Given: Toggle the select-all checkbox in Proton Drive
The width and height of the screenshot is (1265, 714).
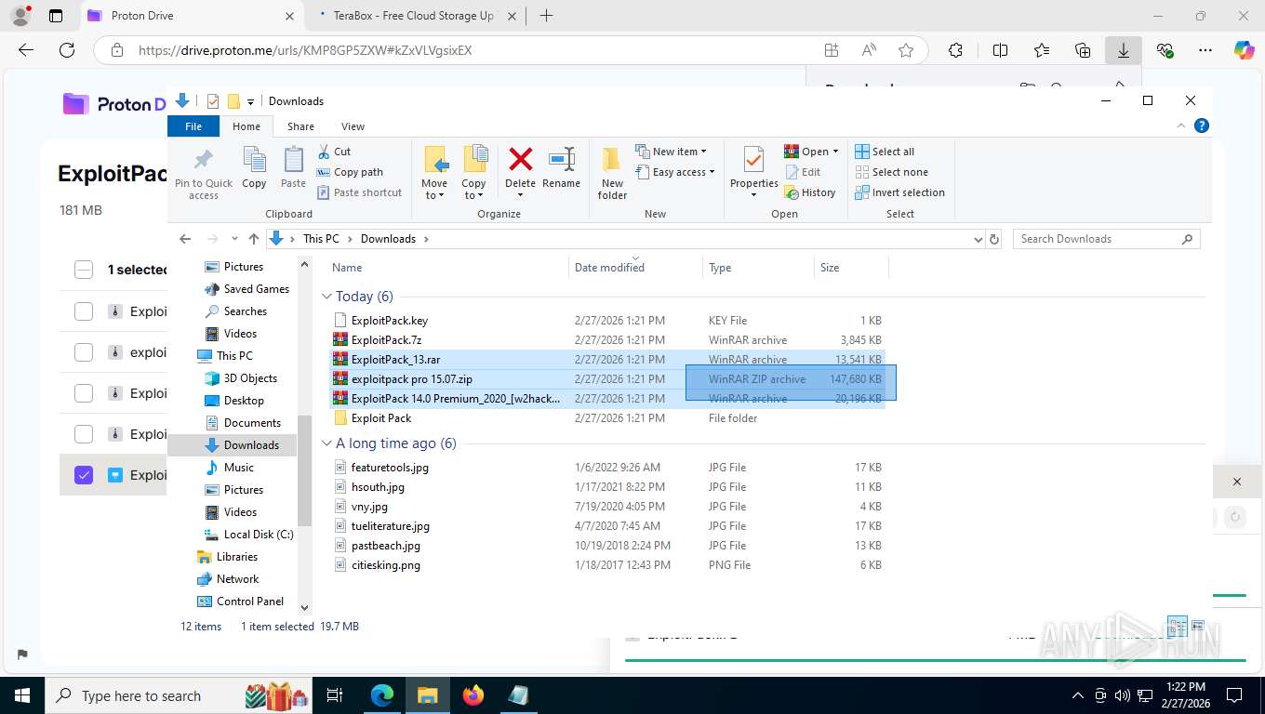Looking at the screenshot, I should tap(84, 270).
